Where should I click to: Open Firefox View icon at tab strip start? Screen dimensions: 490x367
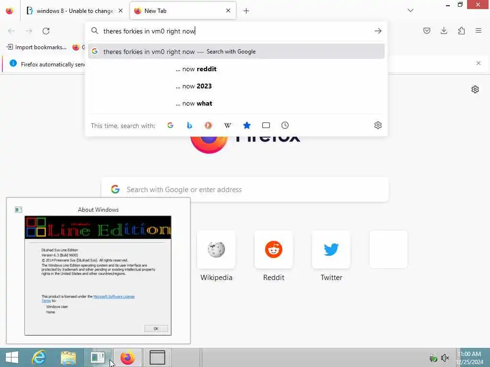click(10, 11)
